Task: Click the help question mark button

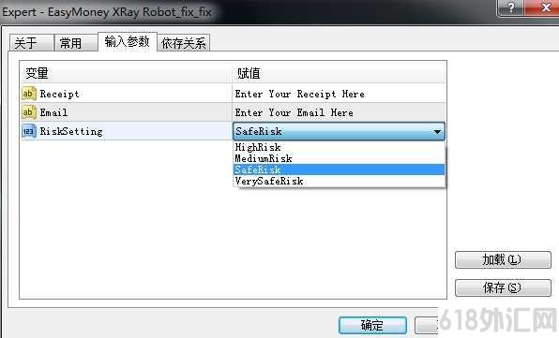Action: coord(510,7)
